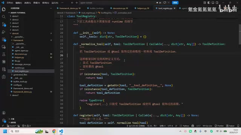
Task: Open the customize layout icon
Action: pos(204,3)
